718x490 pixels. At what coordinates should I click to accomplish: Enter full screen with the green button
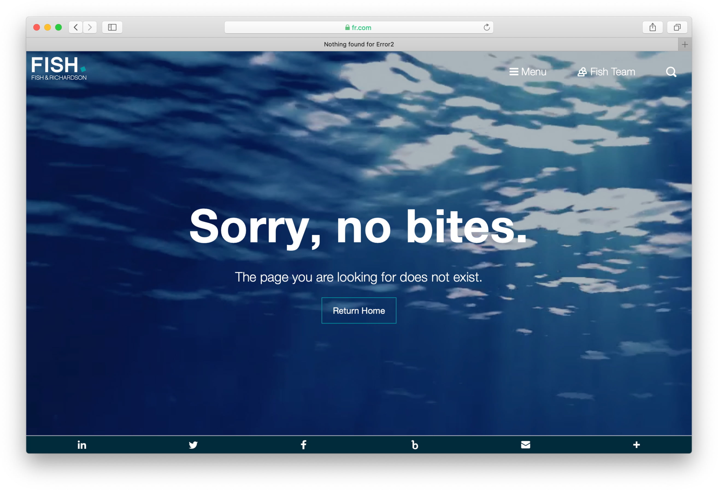pyautogui.click(x=58, y=27)
